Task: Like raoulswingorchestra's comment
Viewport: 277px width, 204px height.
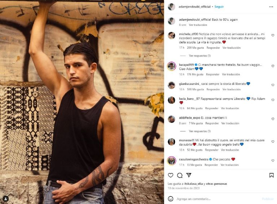Action: [273, 160]
